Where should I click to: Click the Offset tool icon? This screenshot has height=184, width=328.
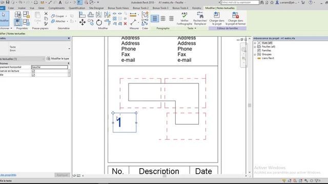point(91,15)
